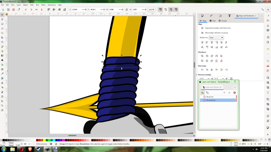Open the mm units dropdown
271x152 pixels.
pyautogui.click(x=151, y=9)
